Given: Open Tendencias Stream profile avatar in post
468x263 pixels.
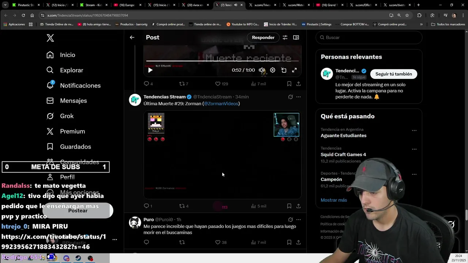Looking at the screenshot, I should pos(135,100).
